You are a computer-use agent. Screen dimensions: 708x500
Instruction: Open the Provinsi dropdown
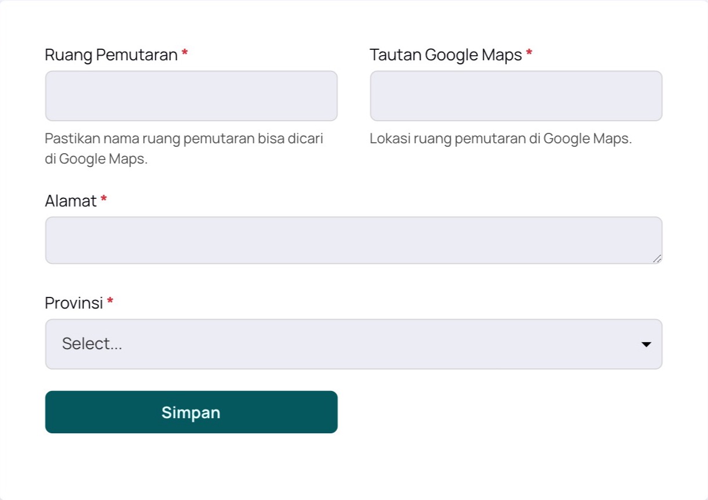(353, 344)
